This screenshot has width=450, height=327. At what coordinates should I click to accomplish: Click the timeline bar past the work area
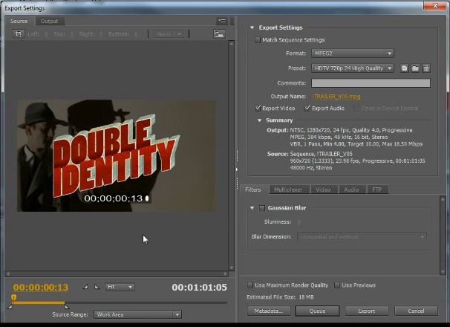pyautogui.click(x=146, y=302)
